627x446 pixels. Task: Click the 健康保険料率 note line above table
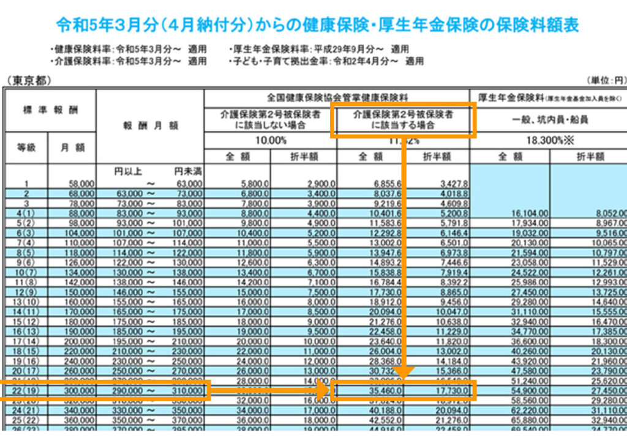click(130, 49)
